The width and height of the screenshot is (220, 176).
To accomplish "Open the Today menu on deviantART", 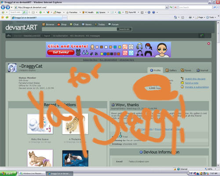I will click(x=100, y=24).
